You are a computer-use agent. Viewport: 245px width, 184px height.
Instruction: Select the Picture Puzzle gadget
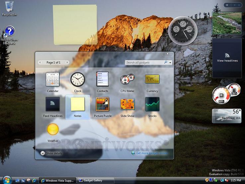click(x=102, y=104)
